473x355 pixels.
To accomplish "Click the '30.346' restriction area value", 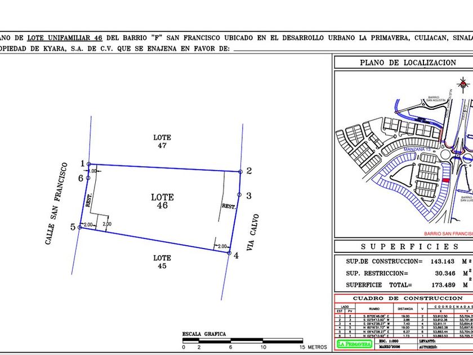I will (445, 273).
